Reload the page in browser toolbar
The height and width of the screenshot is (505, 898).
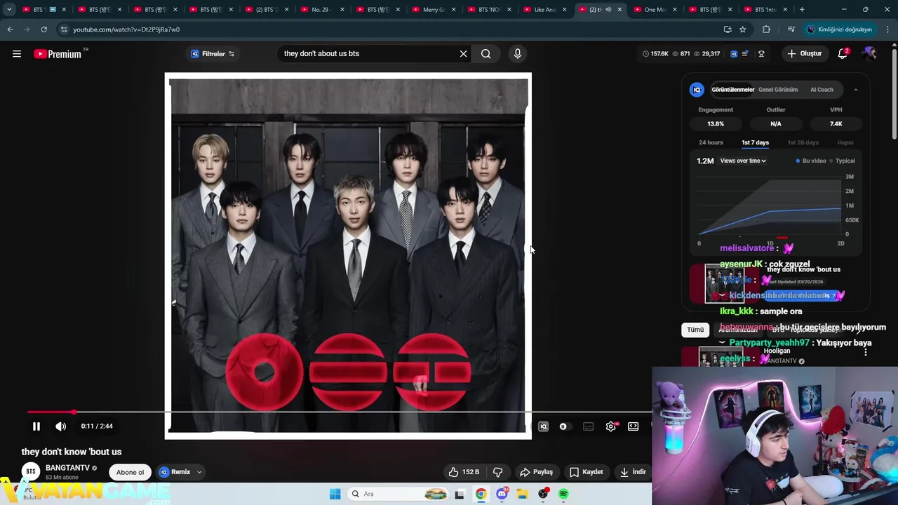[x=43, y=29]
